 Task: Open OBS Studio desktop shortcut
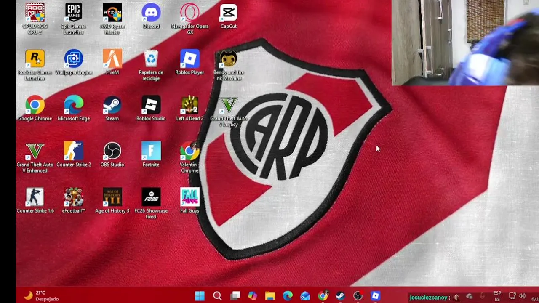[112, 154]
